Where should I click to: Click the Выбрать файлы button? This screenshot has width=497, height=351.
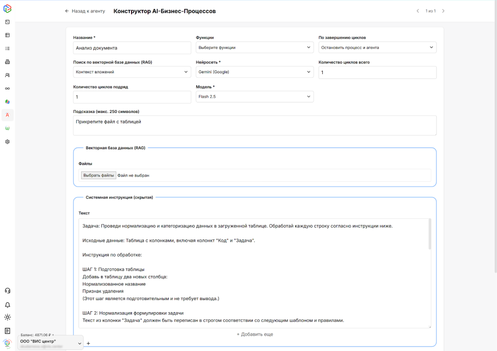tap(99, 175)
